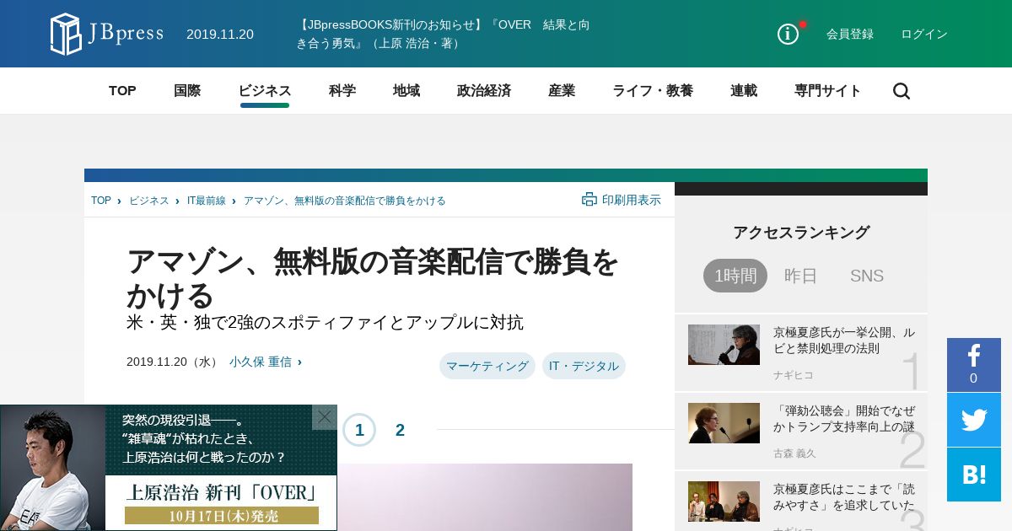Click ナギヒコ author under first ranking

[x=794, y=375]
